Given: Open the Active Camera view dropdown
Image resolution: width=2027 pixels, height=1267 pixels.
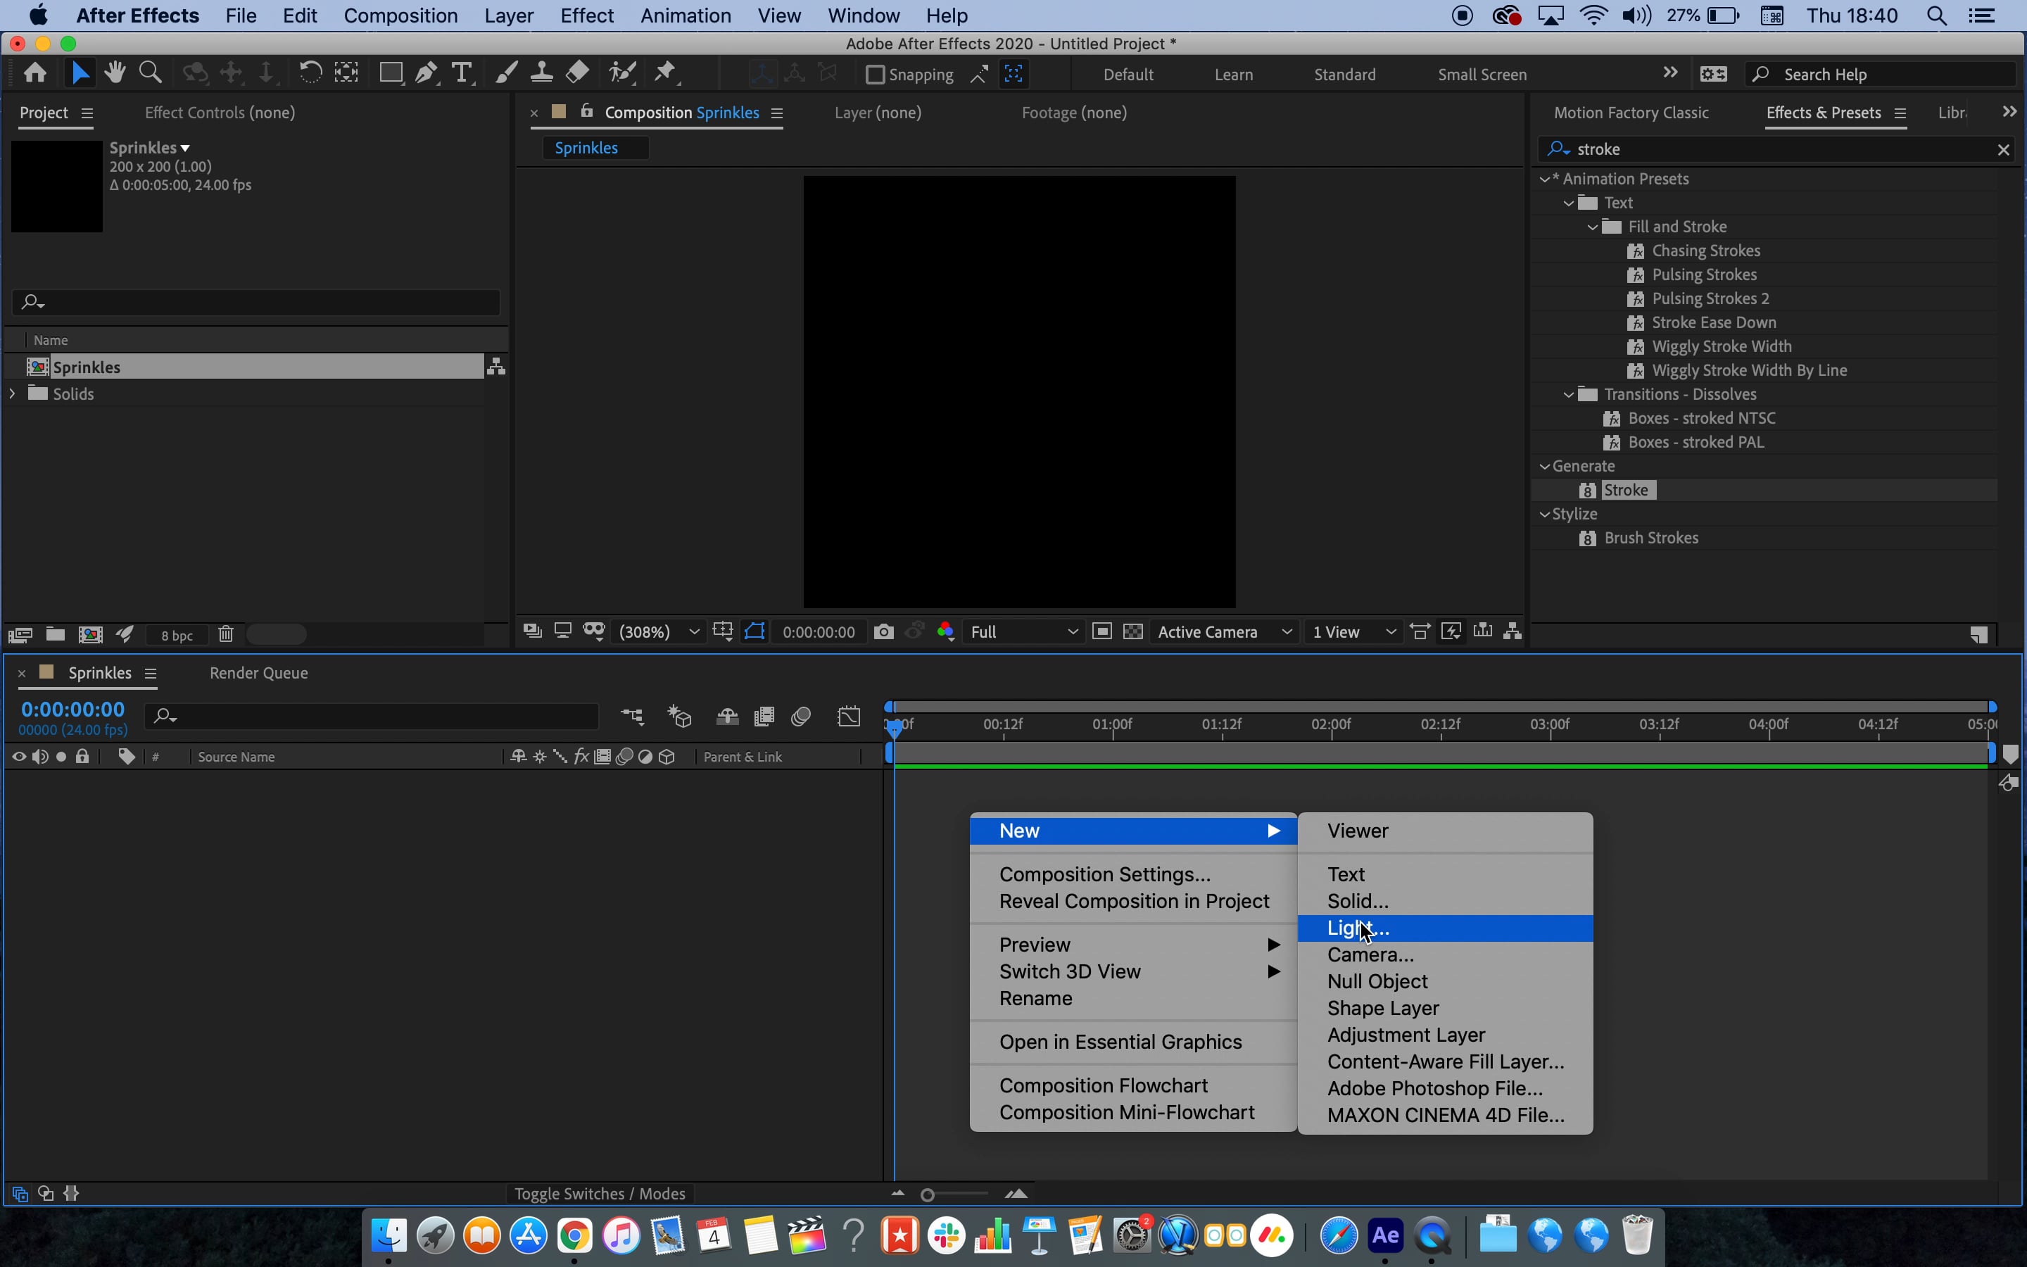Looking at the screenshot, I should [1224, 632].
